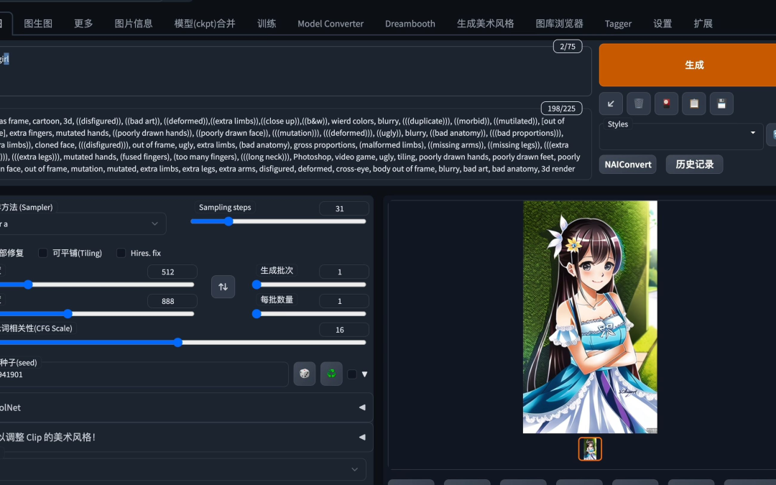This screenshot has height=485, width=776.
Task: Toggle the Tiling (可平铺) checkbox
Action: tap(43, 253)
